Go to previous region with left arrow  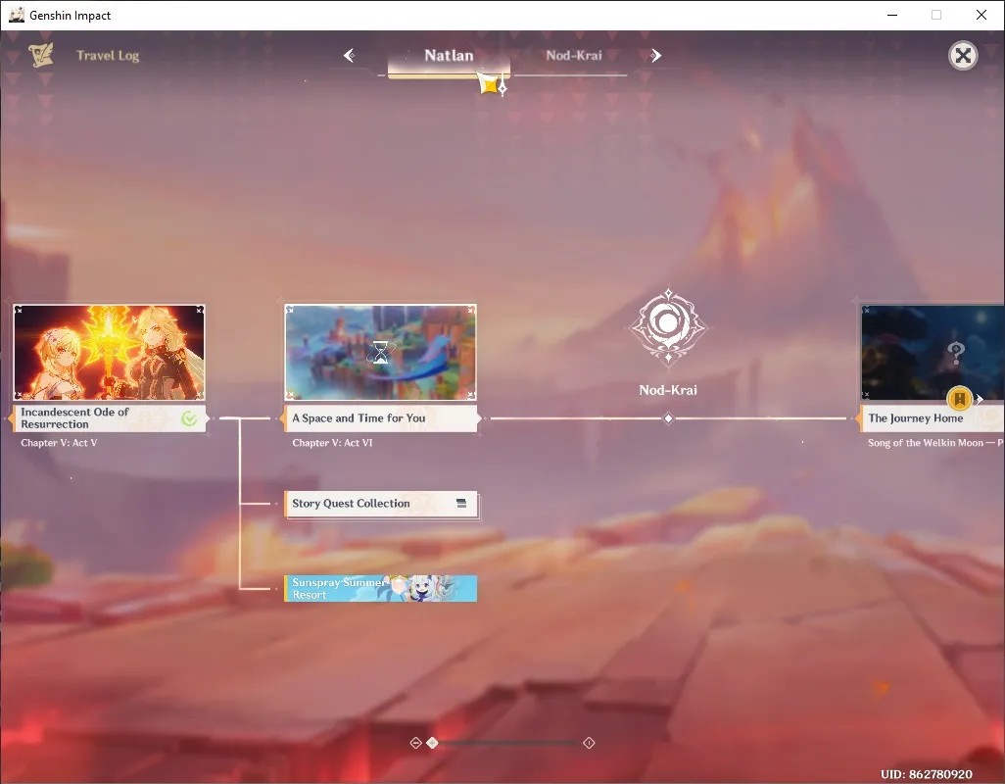coord(350,56)
